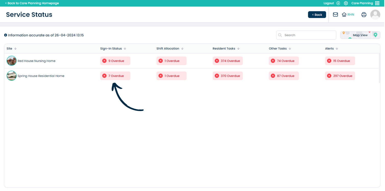
Task: Sort by Resident Tasks column
Action: [x=238, y=49]
